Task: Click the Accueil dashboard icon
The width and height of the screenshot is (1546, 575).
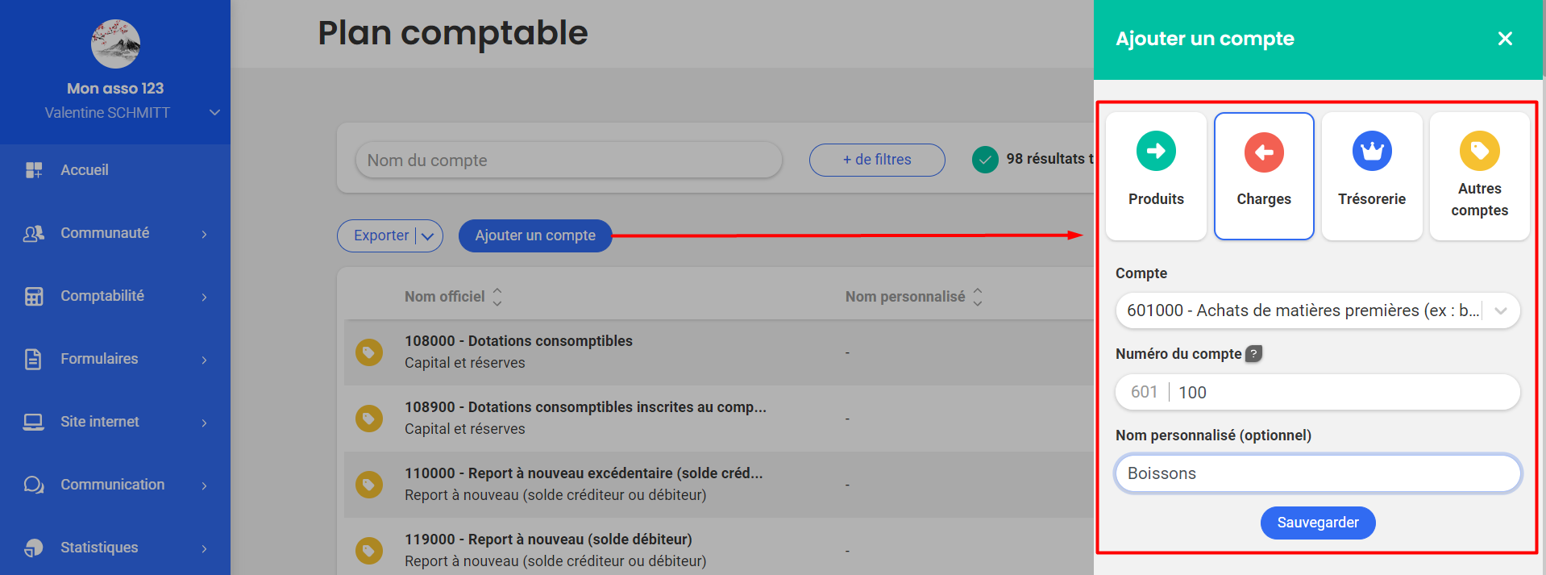Action: coord(34,170)
